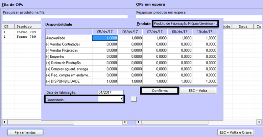Screen dimensions: 263x137
Task: Click the Produto field in Disponibilidade dialog
Action: click(185, 24)
